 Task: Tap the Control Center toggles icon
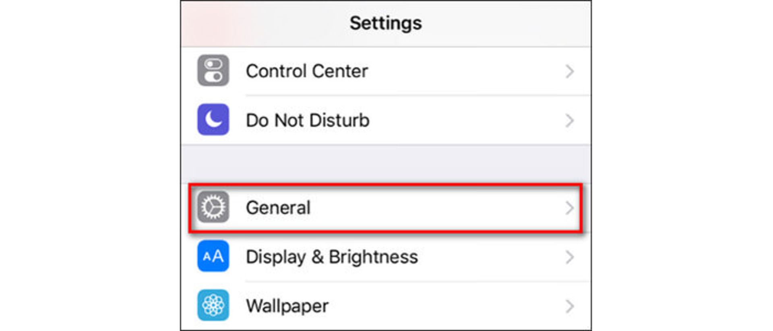tap(213, 71)
